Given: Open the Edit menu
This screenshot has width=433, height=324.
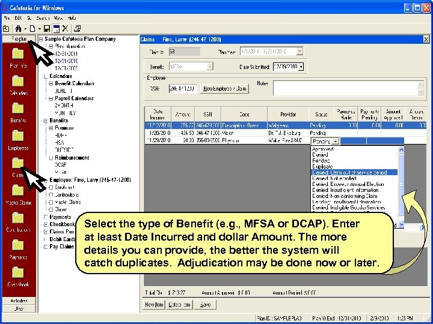Looking at the screenshot, I should (18, 18).
